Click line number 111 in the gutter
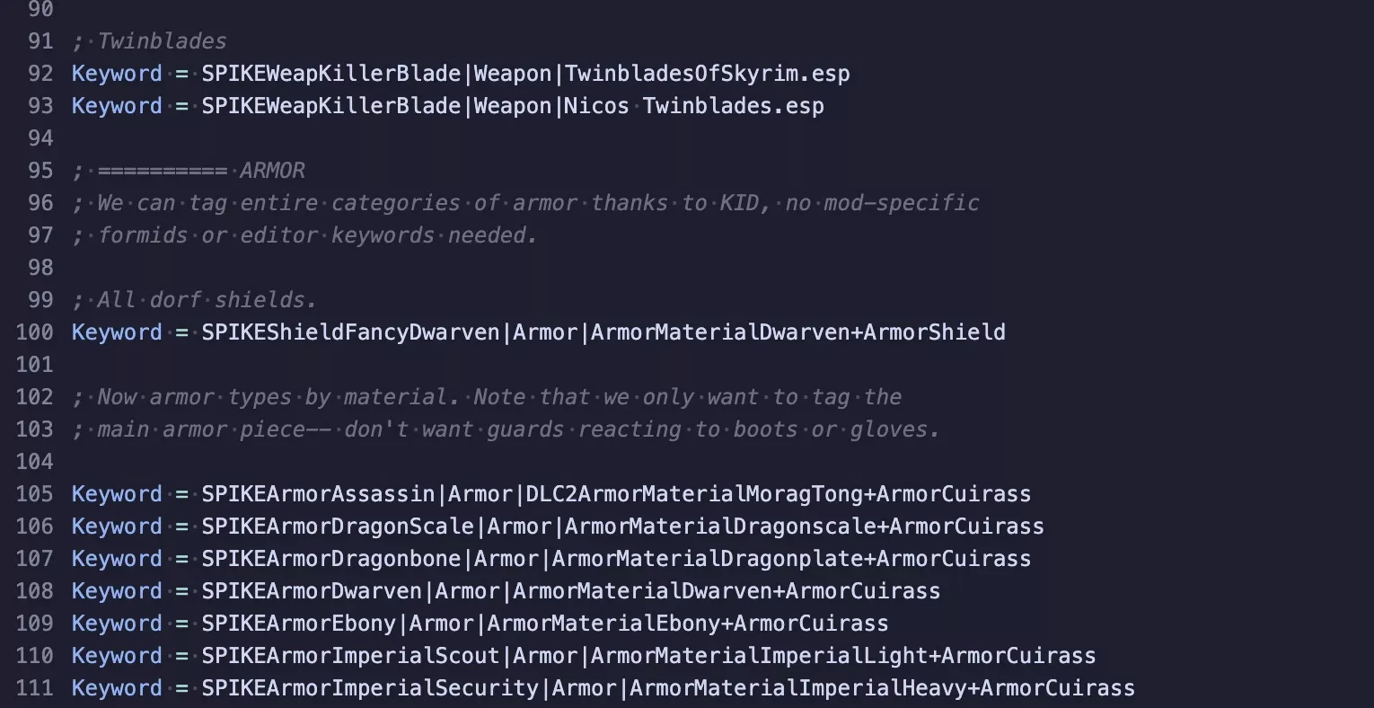 click(x=34, y=688)
